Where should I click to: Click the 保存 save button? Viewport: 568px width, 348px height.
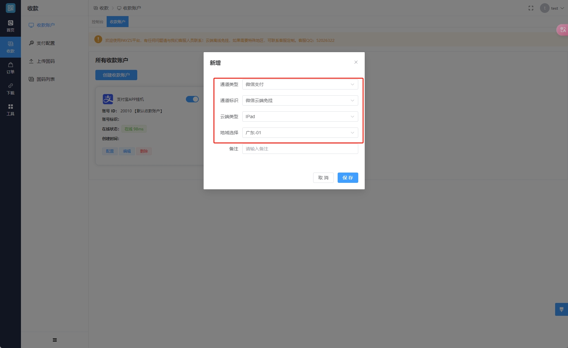[348, 178]
